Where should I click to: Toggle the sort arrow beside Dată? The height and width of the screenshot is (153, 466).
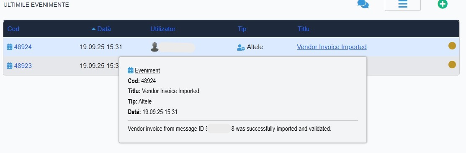click(x=94, y=29)
